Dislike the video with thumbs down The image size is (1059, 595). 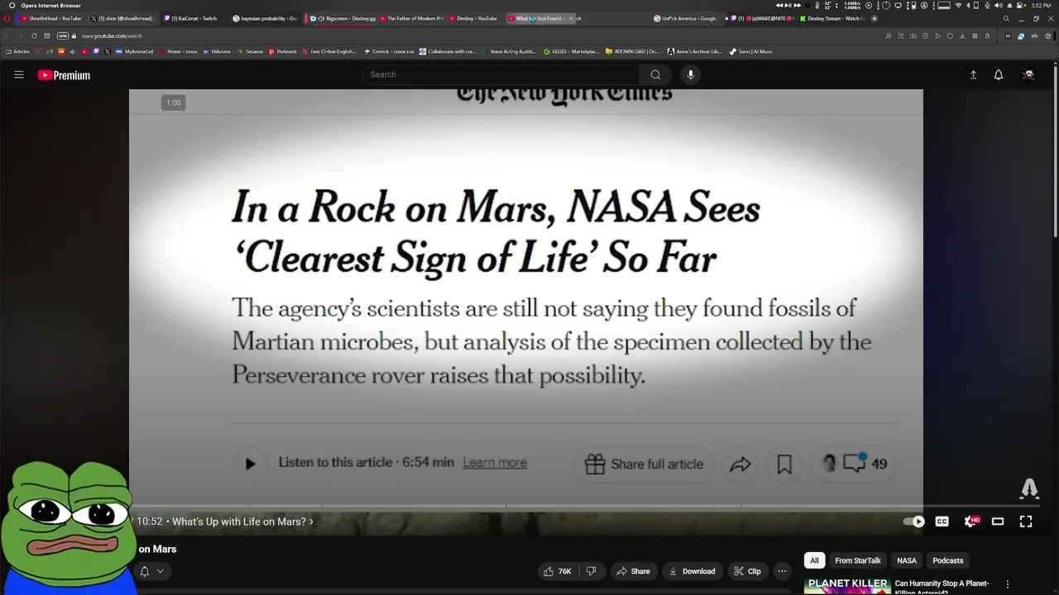(x=591, y=571)
